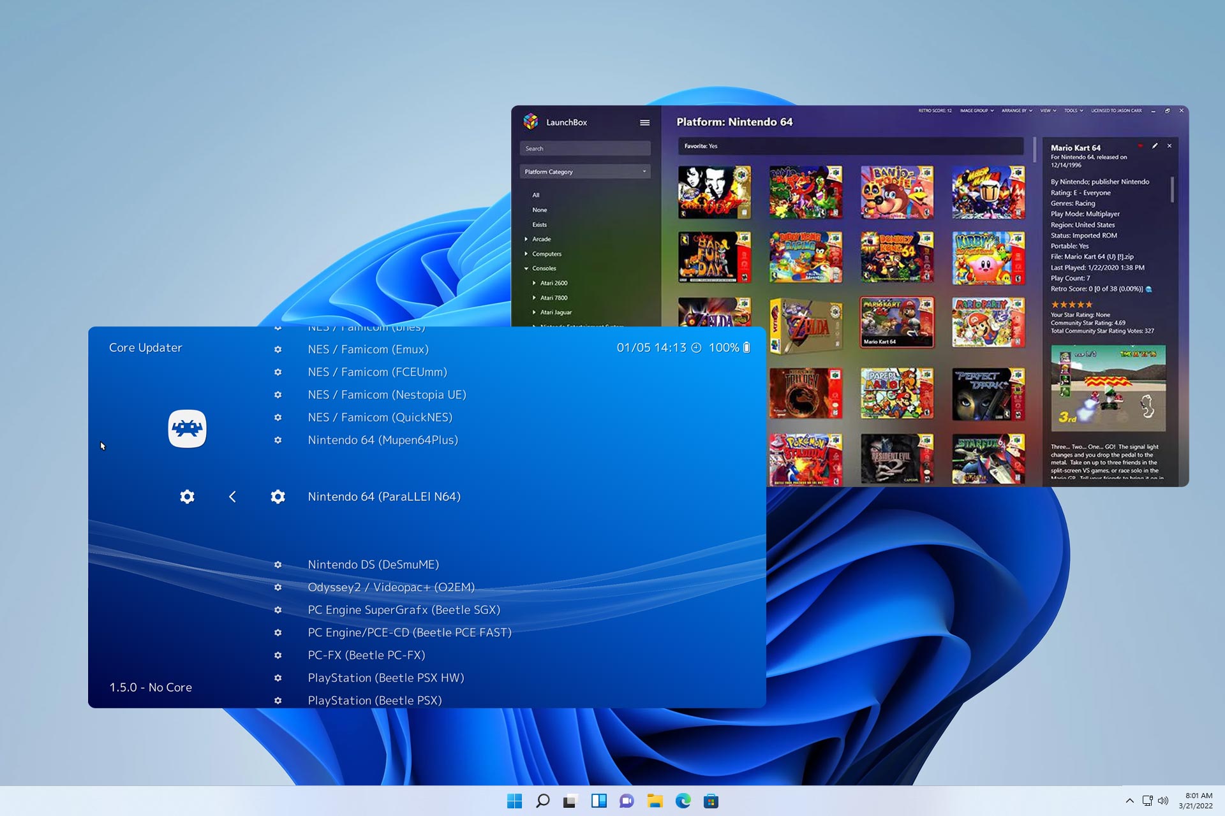Click the Mario Kart 64 gameplay screenshot
The height and width of the screenshot is (816, 1225).
1108,388
